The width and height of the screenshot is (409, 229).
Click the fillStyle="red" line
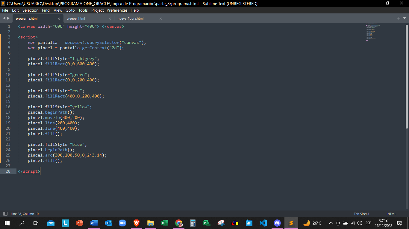coord(56,91)
